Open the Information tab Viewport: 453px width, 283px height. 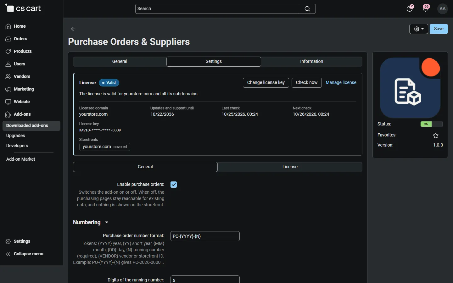point(312,62)
